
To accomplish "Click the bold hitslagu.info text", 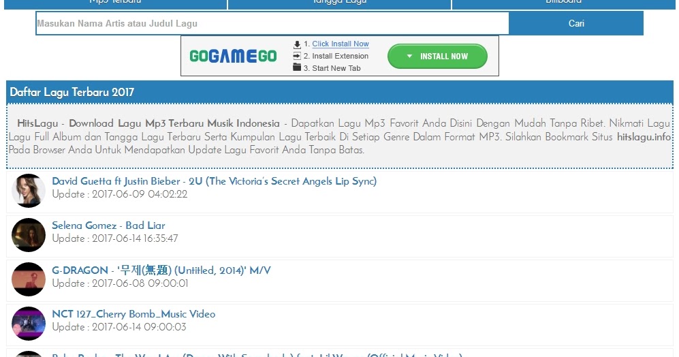I will click(644, 137).
